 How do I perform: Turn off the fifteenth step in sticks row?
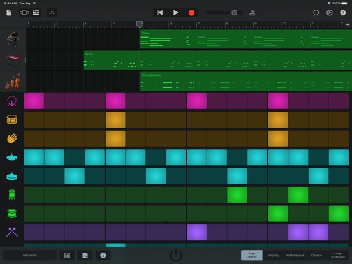(x=318, y=232)
